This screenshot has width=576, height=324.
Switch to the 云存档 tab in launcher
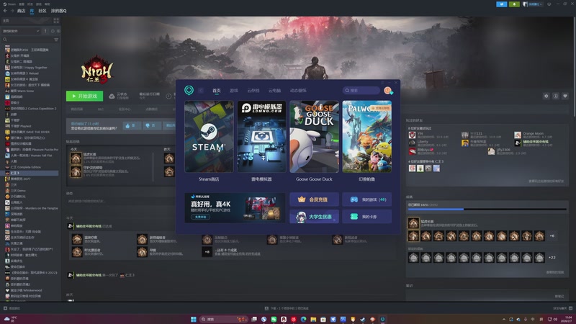coord(253,91)
